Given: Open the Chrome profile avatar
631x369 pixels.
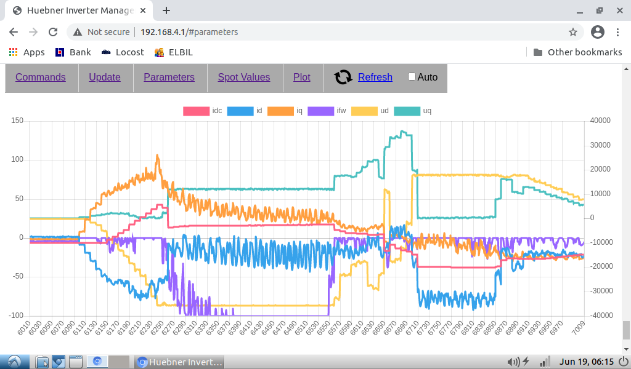Looking at the screenshot, I should point(597,32).
